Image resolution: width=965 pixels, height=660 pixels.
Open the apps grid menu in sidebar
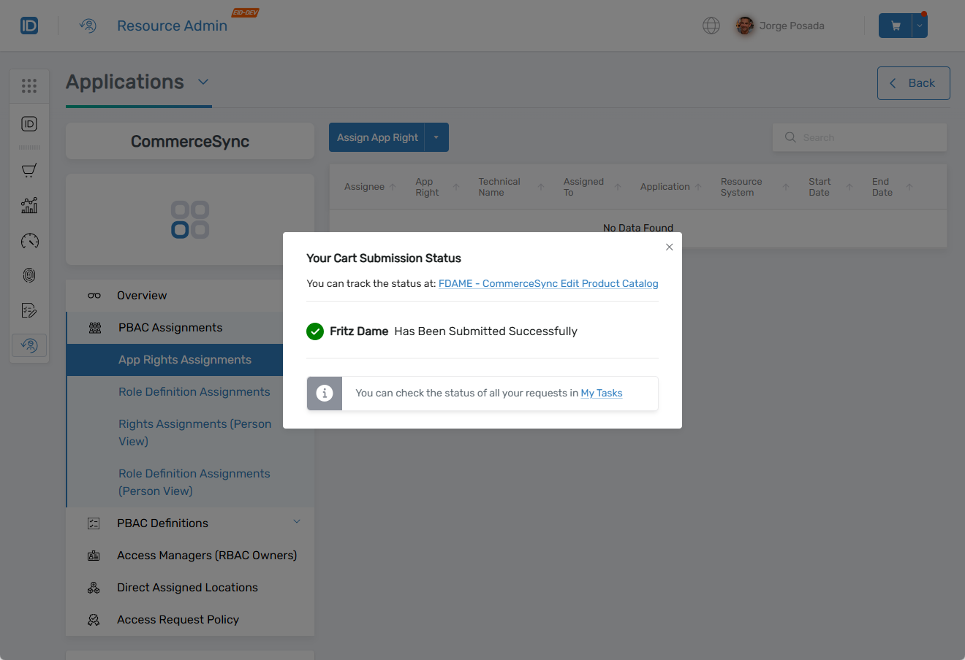click(29, 85)
